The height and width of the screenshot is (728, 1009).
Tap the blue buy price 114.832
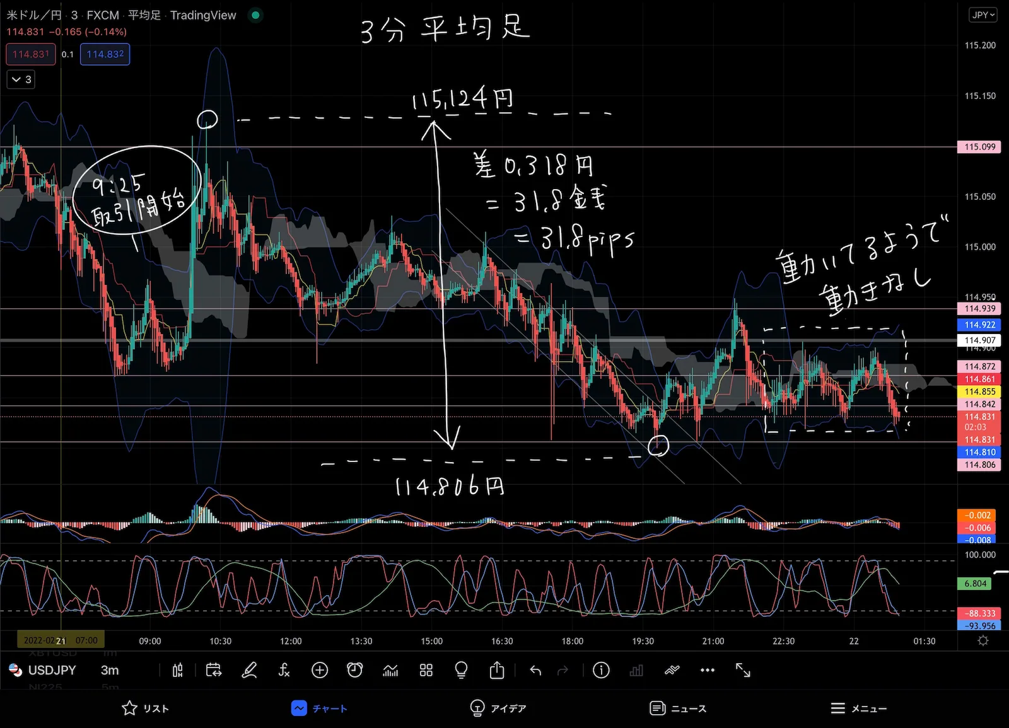[105, 54]
